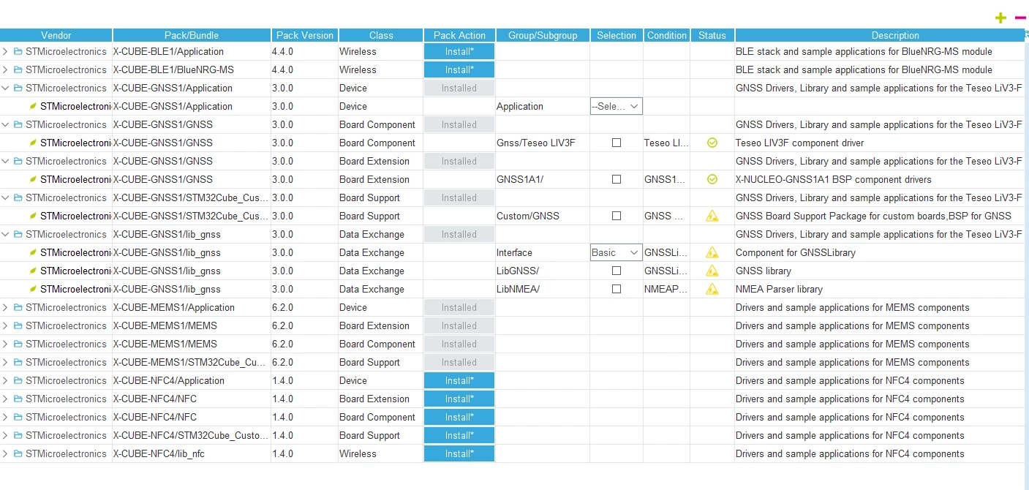Viewport: 1029px width, 490px height.
Task: Collapse X-CUBE-GNSS1/STM32Cube_Cus... Board Support row
Action: [x=6, y=197]
